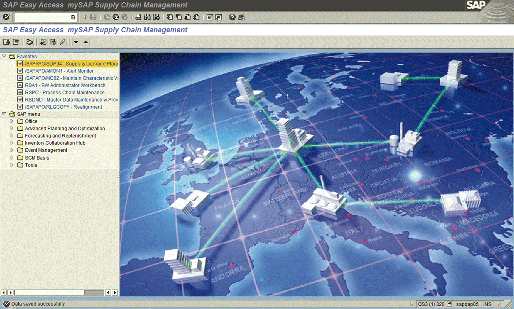Viewport: 514px width, 309px height.
Task: Click the Save diskette icon
Action: 93,17
